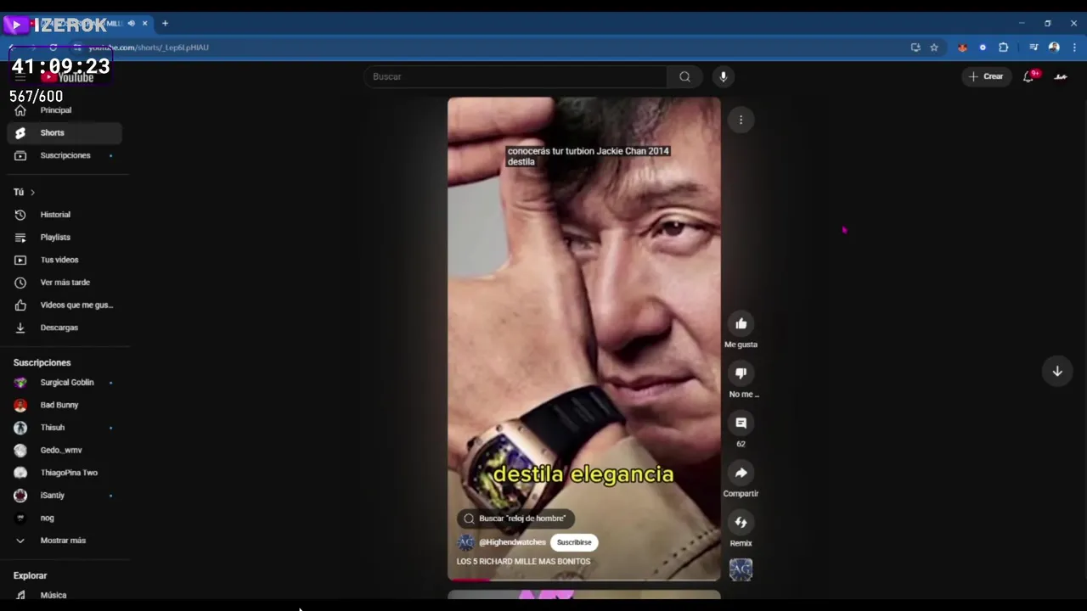Viewport: 1087px width, 611px height.
Task: Click the search magnifier button
Action: [684, 76]
